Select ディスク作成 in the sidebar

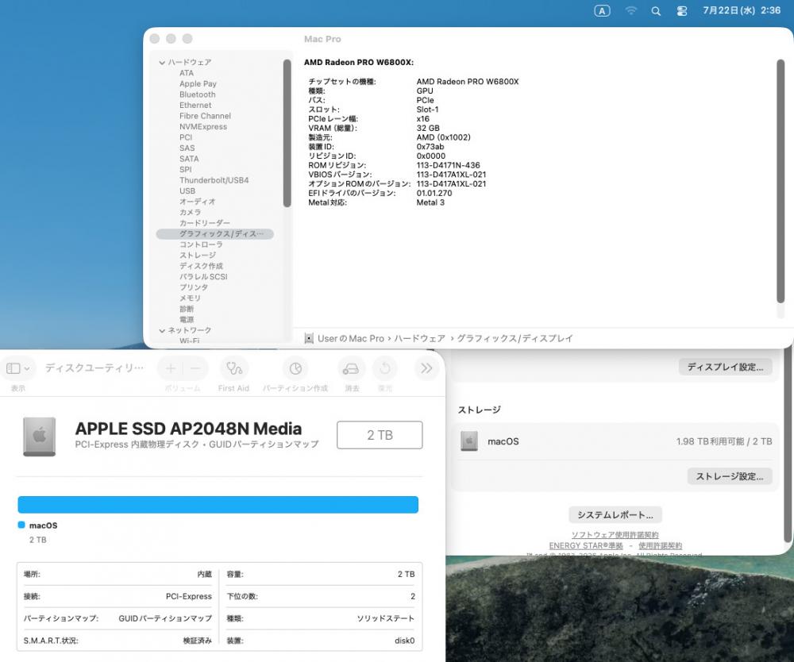[x=201, y=266]
